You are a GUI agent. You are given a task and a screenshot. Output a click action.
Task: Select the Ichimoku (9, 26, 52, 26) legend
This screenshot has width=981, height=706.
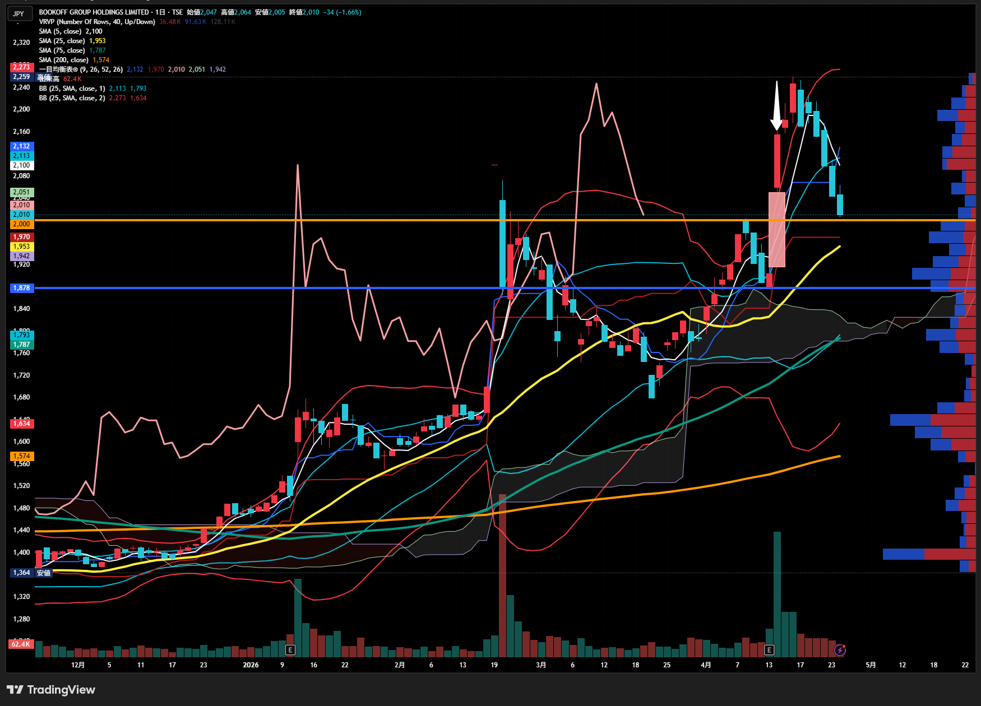(x=81, y=69)
